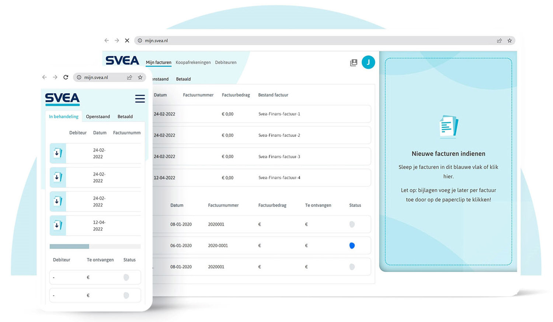Bookmark star in desktop browser address bar
The height and width of the screenshot is (322, 553).
(509, 41)
